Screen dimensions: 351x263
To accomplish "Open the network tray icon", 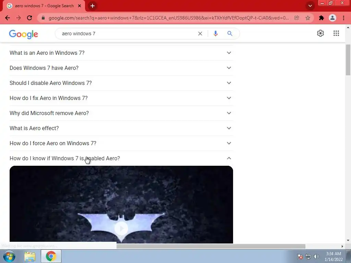I will 308,256.
